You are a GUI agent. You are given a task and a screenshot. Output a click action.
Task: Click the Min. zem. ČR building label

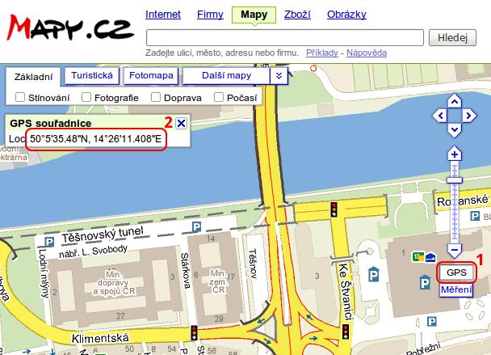click(x=218, y=281)
